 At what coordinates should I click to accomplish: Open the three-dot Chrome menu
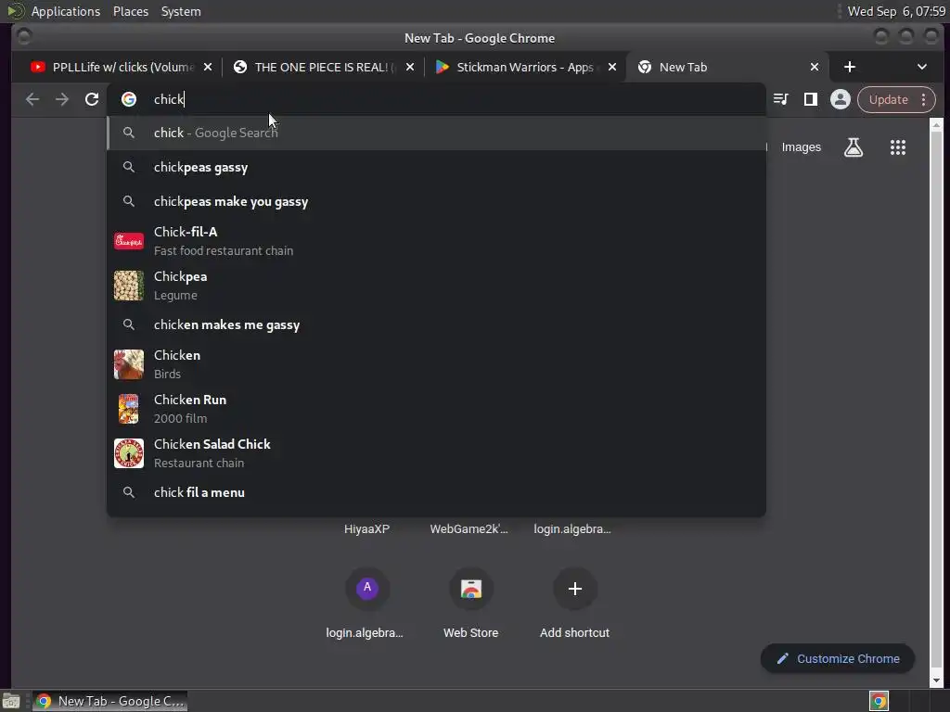[x=923, y=99]
